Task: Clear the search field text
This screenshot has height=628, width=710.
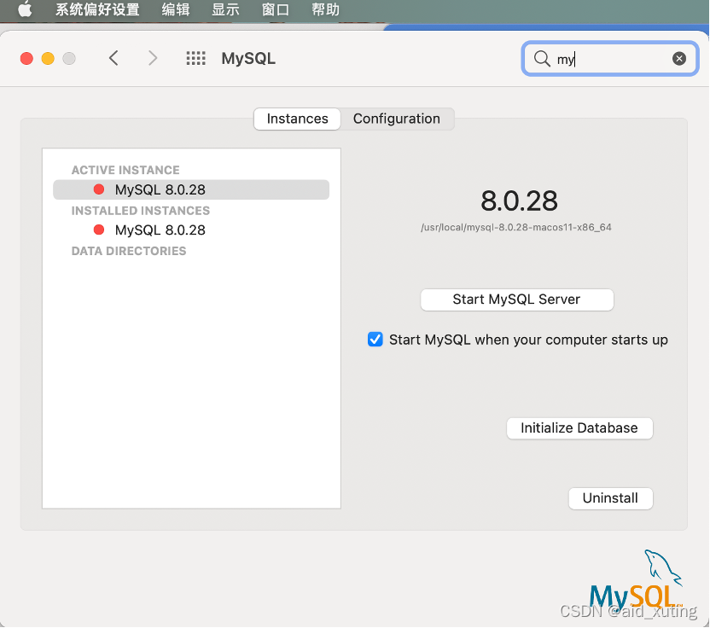Action: (678, 58)
